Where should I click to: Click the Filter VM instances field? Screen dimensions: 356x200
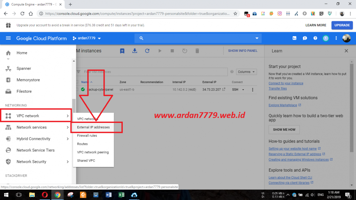point(125,72)
